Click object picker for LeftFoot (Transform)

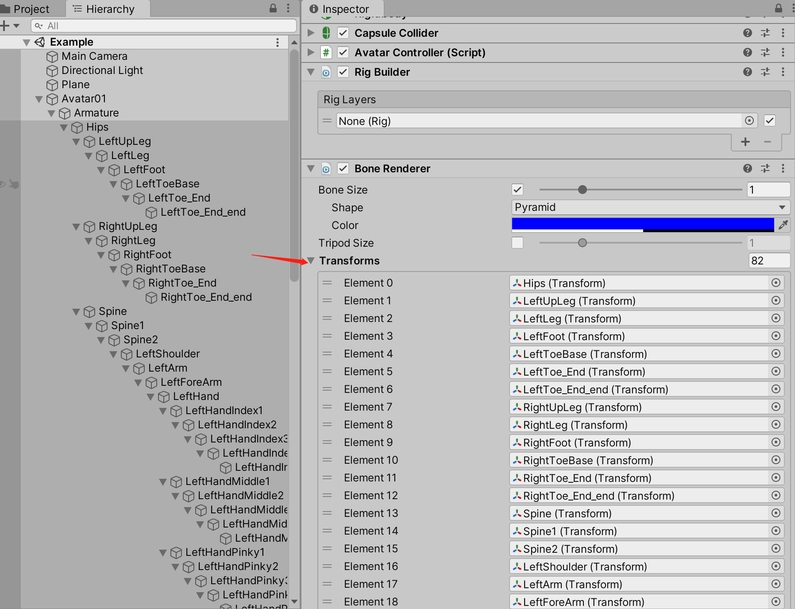[776, 336]
